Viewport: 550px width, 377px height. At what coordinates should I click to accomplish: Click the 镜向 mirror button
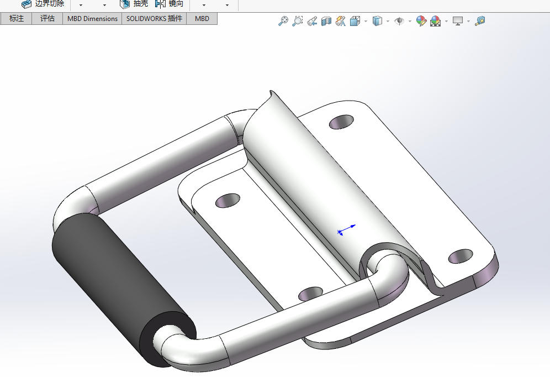(x=169, y=4)
